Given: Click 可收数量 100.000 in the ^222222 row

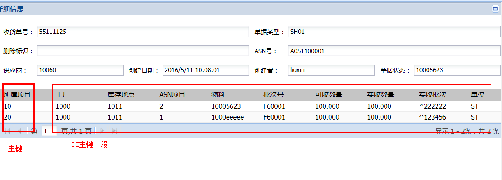Looking at the screenshot, I should (327, 106).
